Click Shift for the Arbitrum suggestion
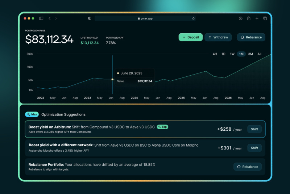Viewport: 290px width, 194px height. 254,129
